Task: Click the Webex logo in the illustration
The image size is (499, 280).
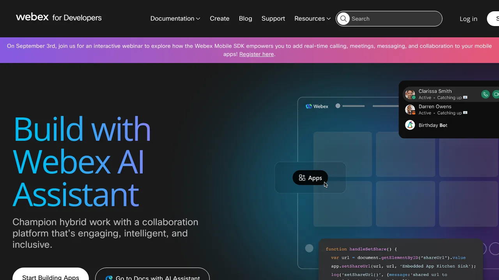Action: click(x=317, y=106)
